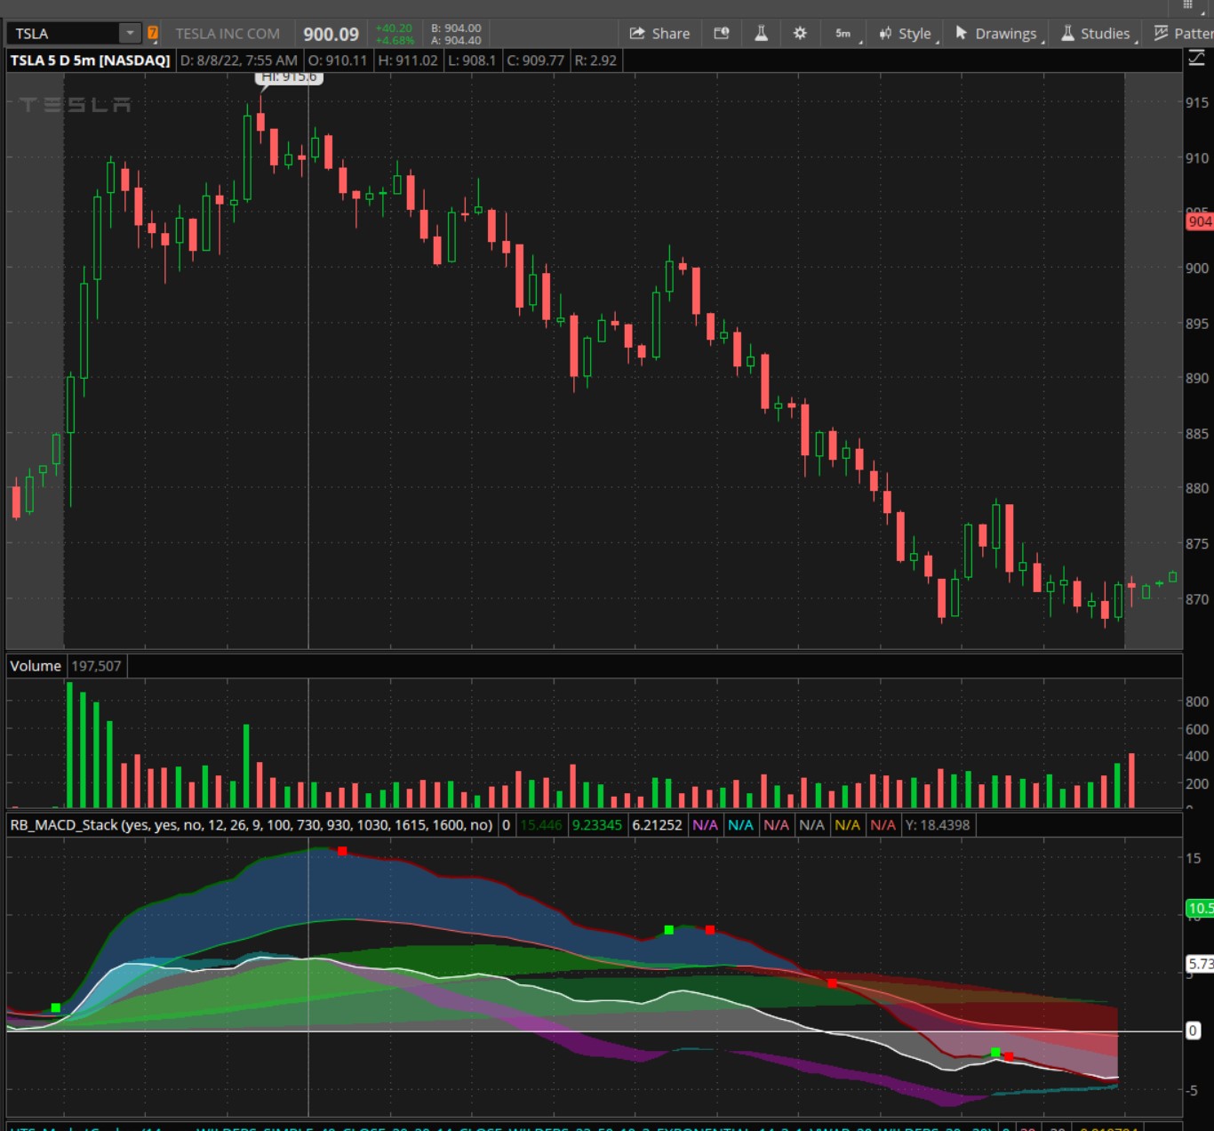The width and height of the screenshot is (1214, 1131).
Task: Click the chart mode icon above price axis
Action: pos(1196,59)
